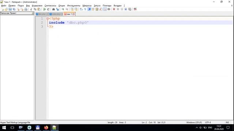Zoom in using the toolbar icon
Viewport: 234px width, 131px height.
point(63,9)
